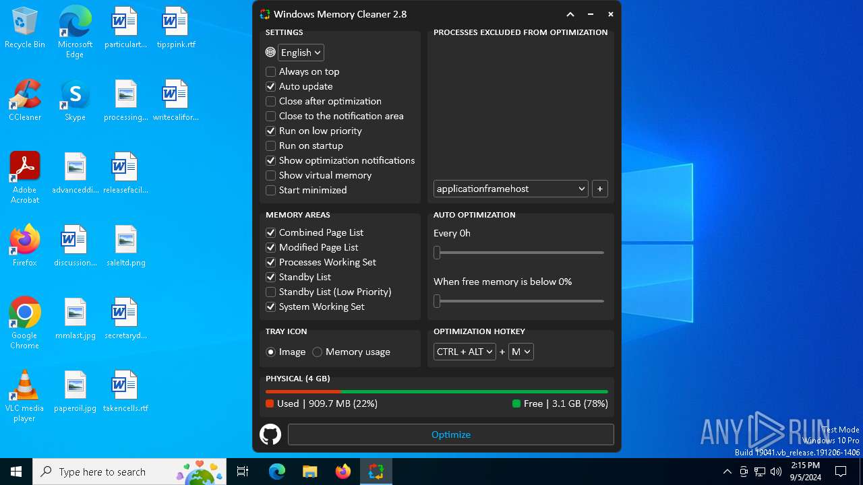Screen dimensions: 863x485
Task: Open the Google Chrome desktop shortcut
Action: tap(25, 323)
